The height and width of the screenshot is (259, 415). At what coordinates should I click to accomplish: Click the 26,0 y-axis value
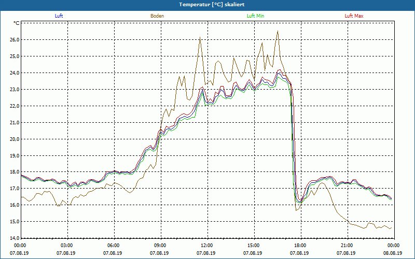pos(15,40)
